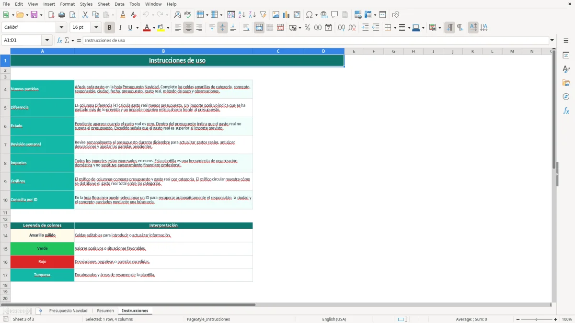Apply yellow background color swatch
Viewport: 575px width, 323px height.
pyautogui.click(x=161, y=28)
